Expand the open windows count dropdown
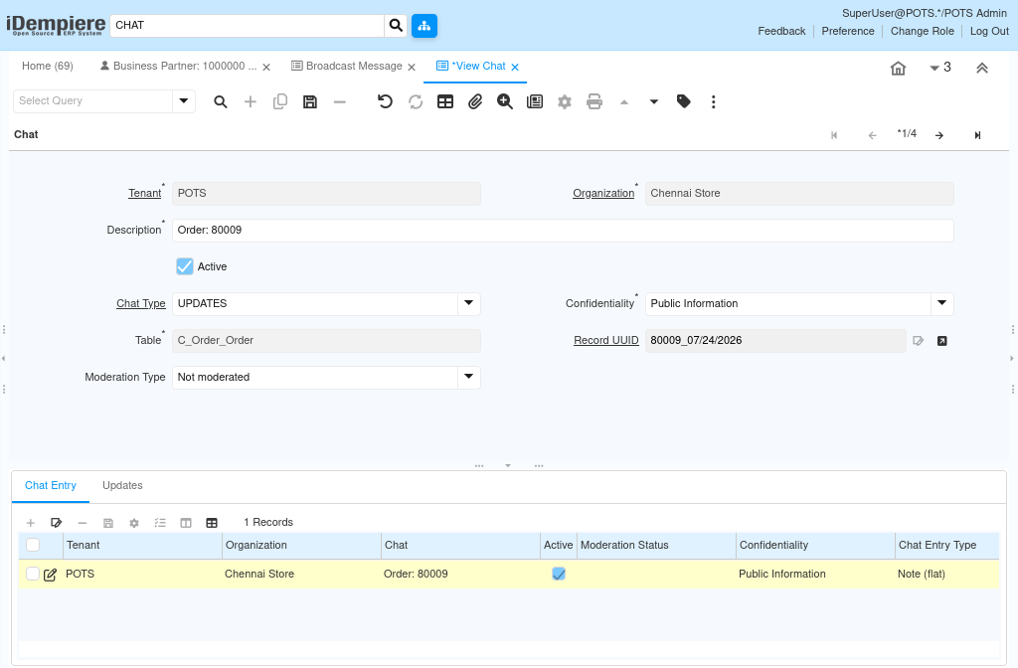Screen dimensions: 1018x668 pyautogui.click(x=940, y=68)
